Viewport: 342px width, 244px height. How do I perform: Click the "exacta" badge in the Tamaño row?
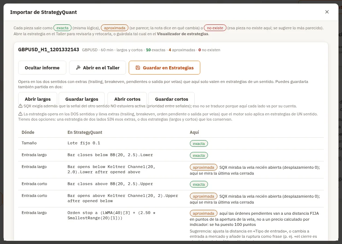pyautogui.click(x=199, y=144)
